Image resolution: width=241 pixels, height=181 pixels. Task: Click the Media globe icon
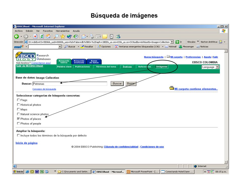coord(69,36)
